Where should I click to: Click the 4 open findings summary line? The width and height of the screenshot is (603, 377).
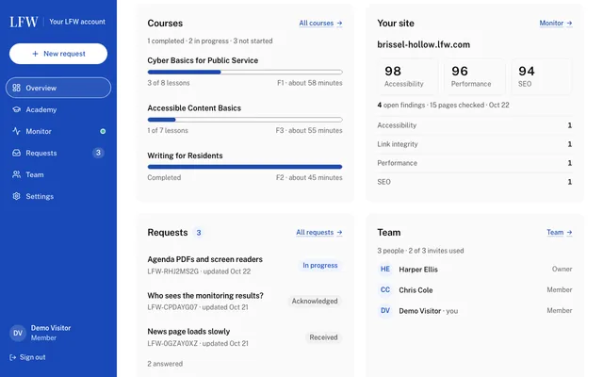443,105
